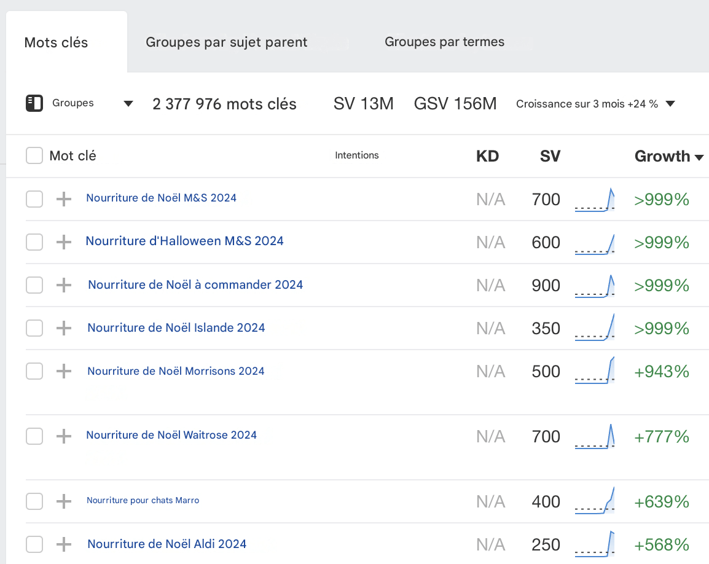Click the Groupes label
The width and height of the screenshot is (709, 564).
(72, 103)
